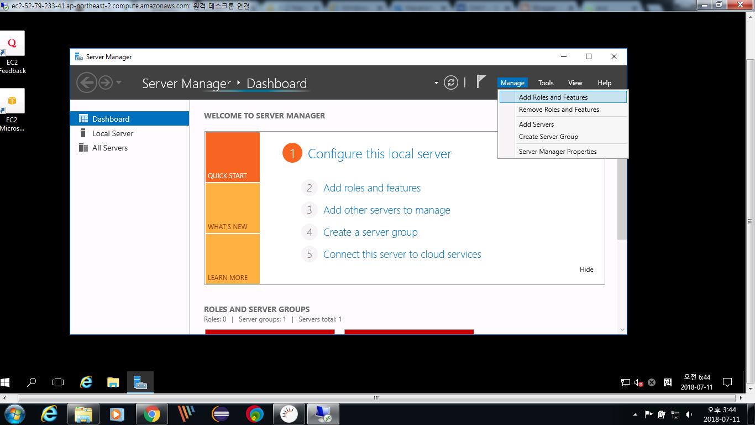The image size is (755, 425).
Task: Select Local Server in the left pane
Action: 130,133
